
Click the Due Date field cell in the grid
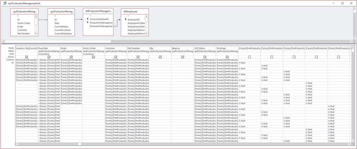point(49,48)
